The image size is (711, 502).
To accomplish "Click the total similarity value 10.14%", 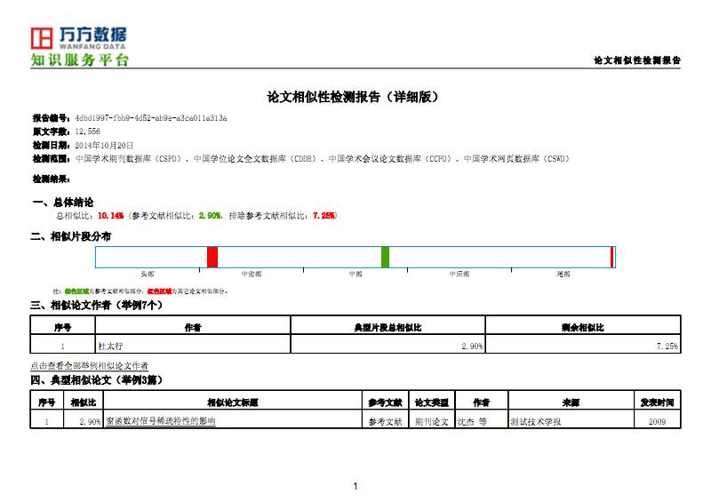I will point(110,215).
